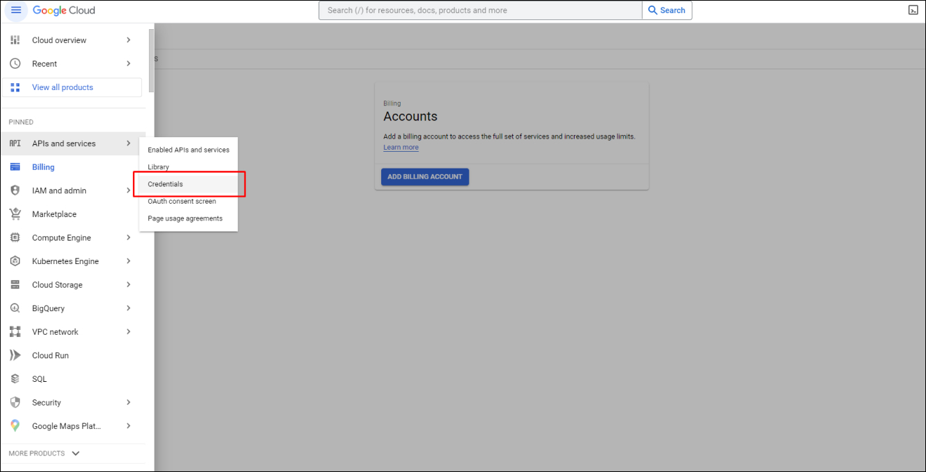
Task: Expand IAM and admin submenu arrow
Action: tap(128, 191)
